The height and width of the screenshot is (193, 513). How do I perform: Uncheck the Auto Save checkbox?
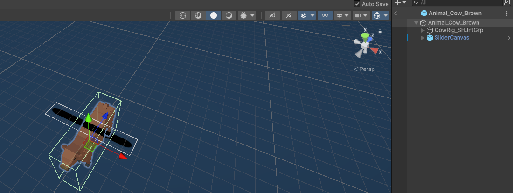click(357, 4)
